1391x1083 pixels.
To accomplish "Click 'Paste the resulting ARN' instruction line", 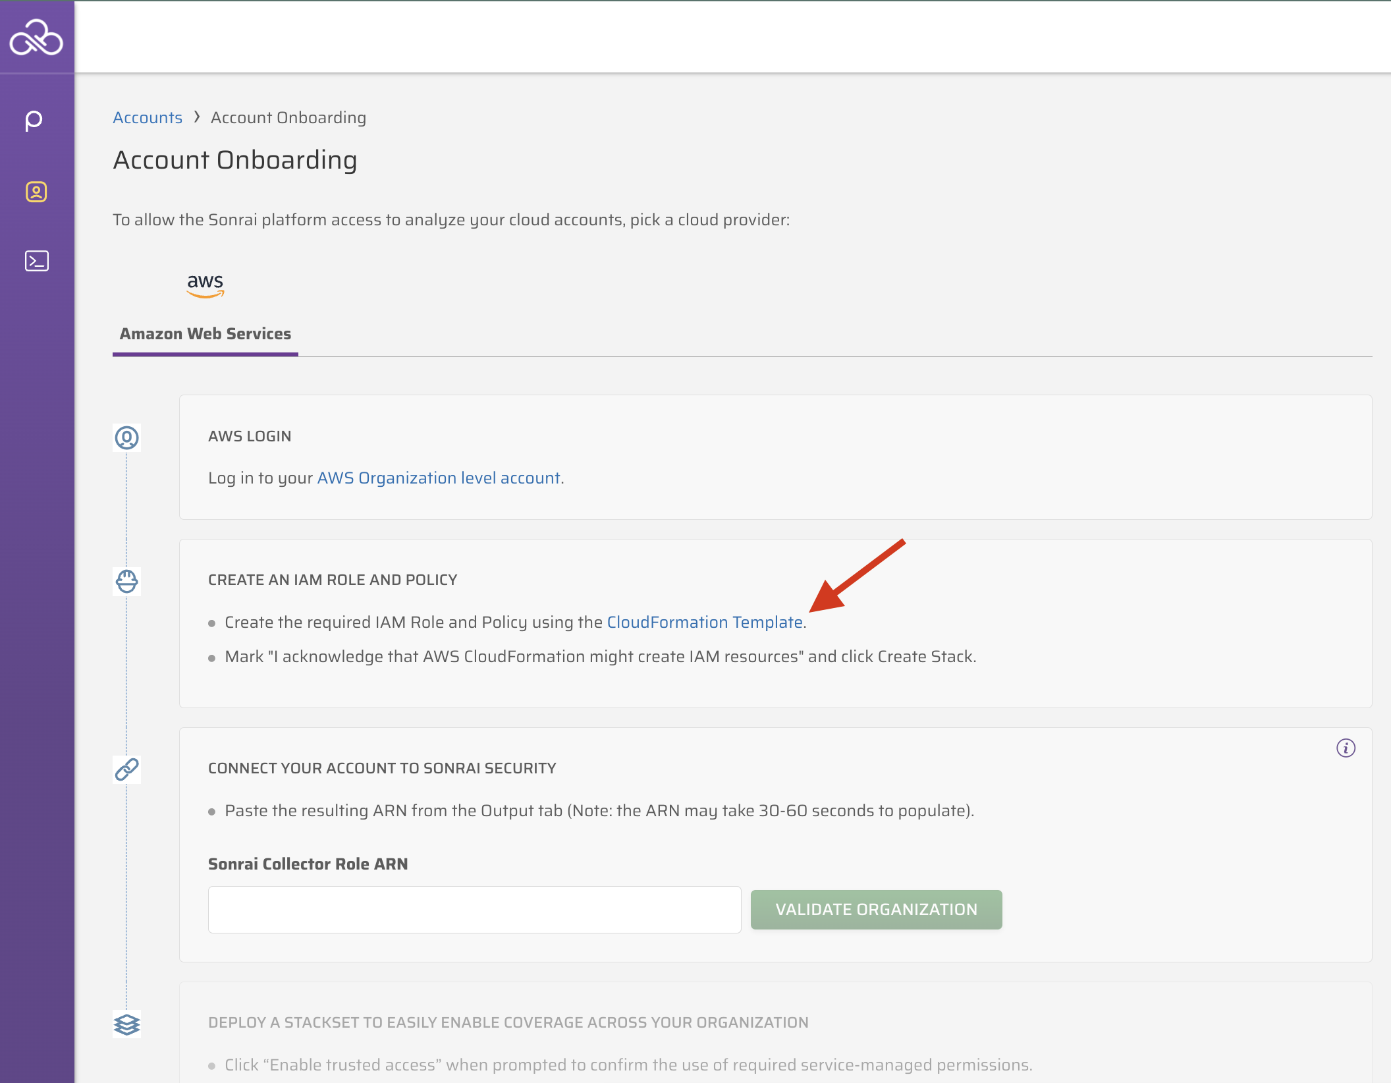I will click(599, 810).
